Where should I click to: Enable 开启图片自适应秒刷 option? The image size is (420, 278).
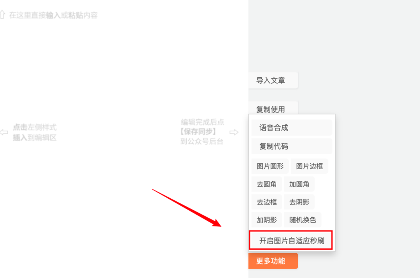tap(291, 240)
